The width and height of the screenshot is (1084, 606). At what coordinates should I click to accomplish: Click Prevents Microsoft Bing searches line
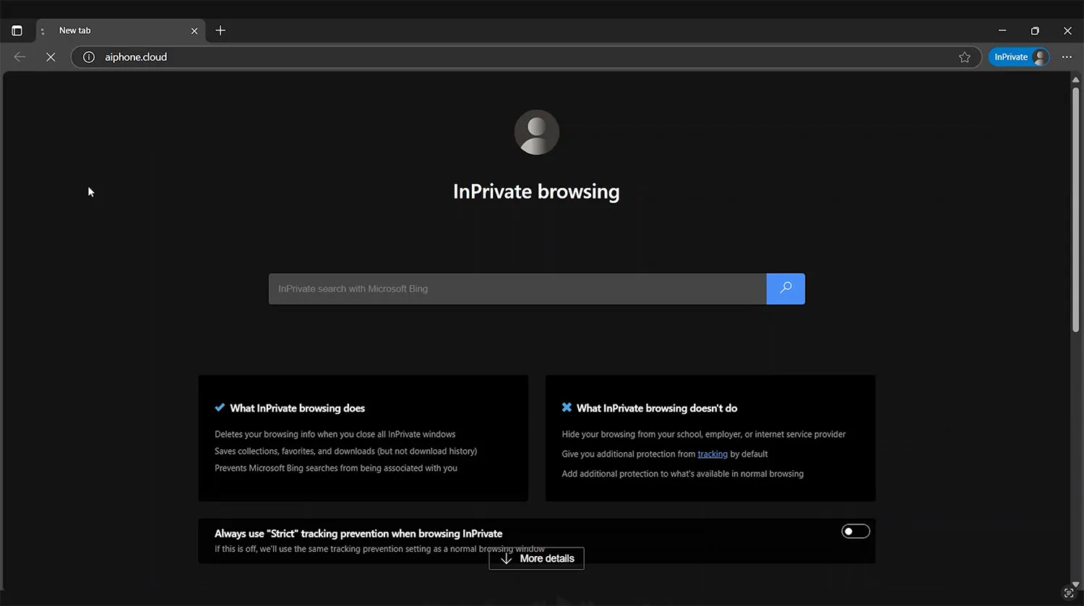click(336, 468)
